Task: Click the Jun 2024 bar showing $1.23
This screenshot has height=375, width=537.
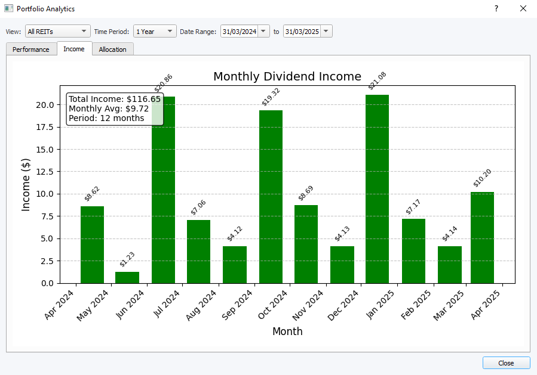Action: (x=128, y=278)
